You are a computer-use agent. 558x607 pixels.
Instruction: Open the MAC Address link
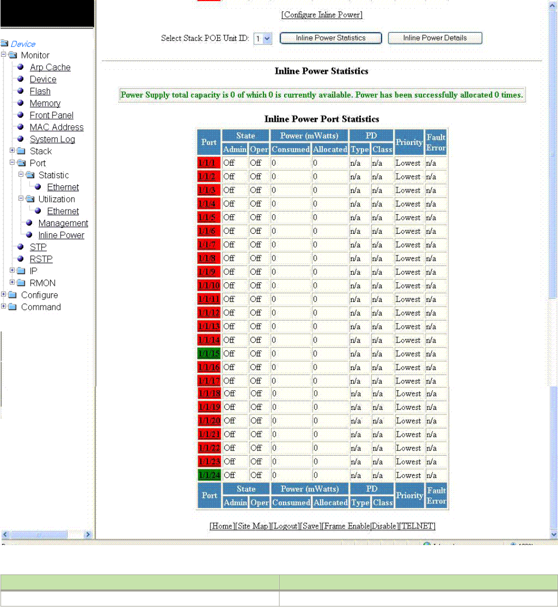(x=56, y=127)
